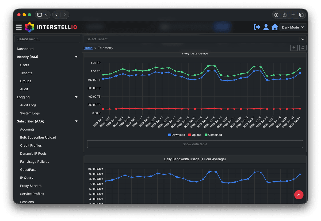Open Audit Logs under Logging

click(28, 105)
